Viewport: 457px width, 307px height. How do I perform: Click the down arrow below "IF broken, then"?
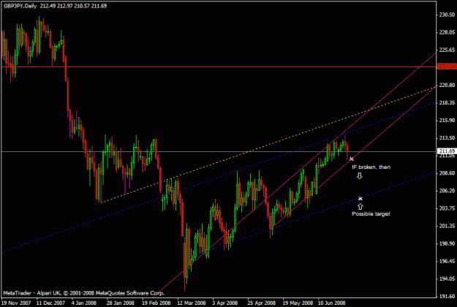click(x=360, y=175)
